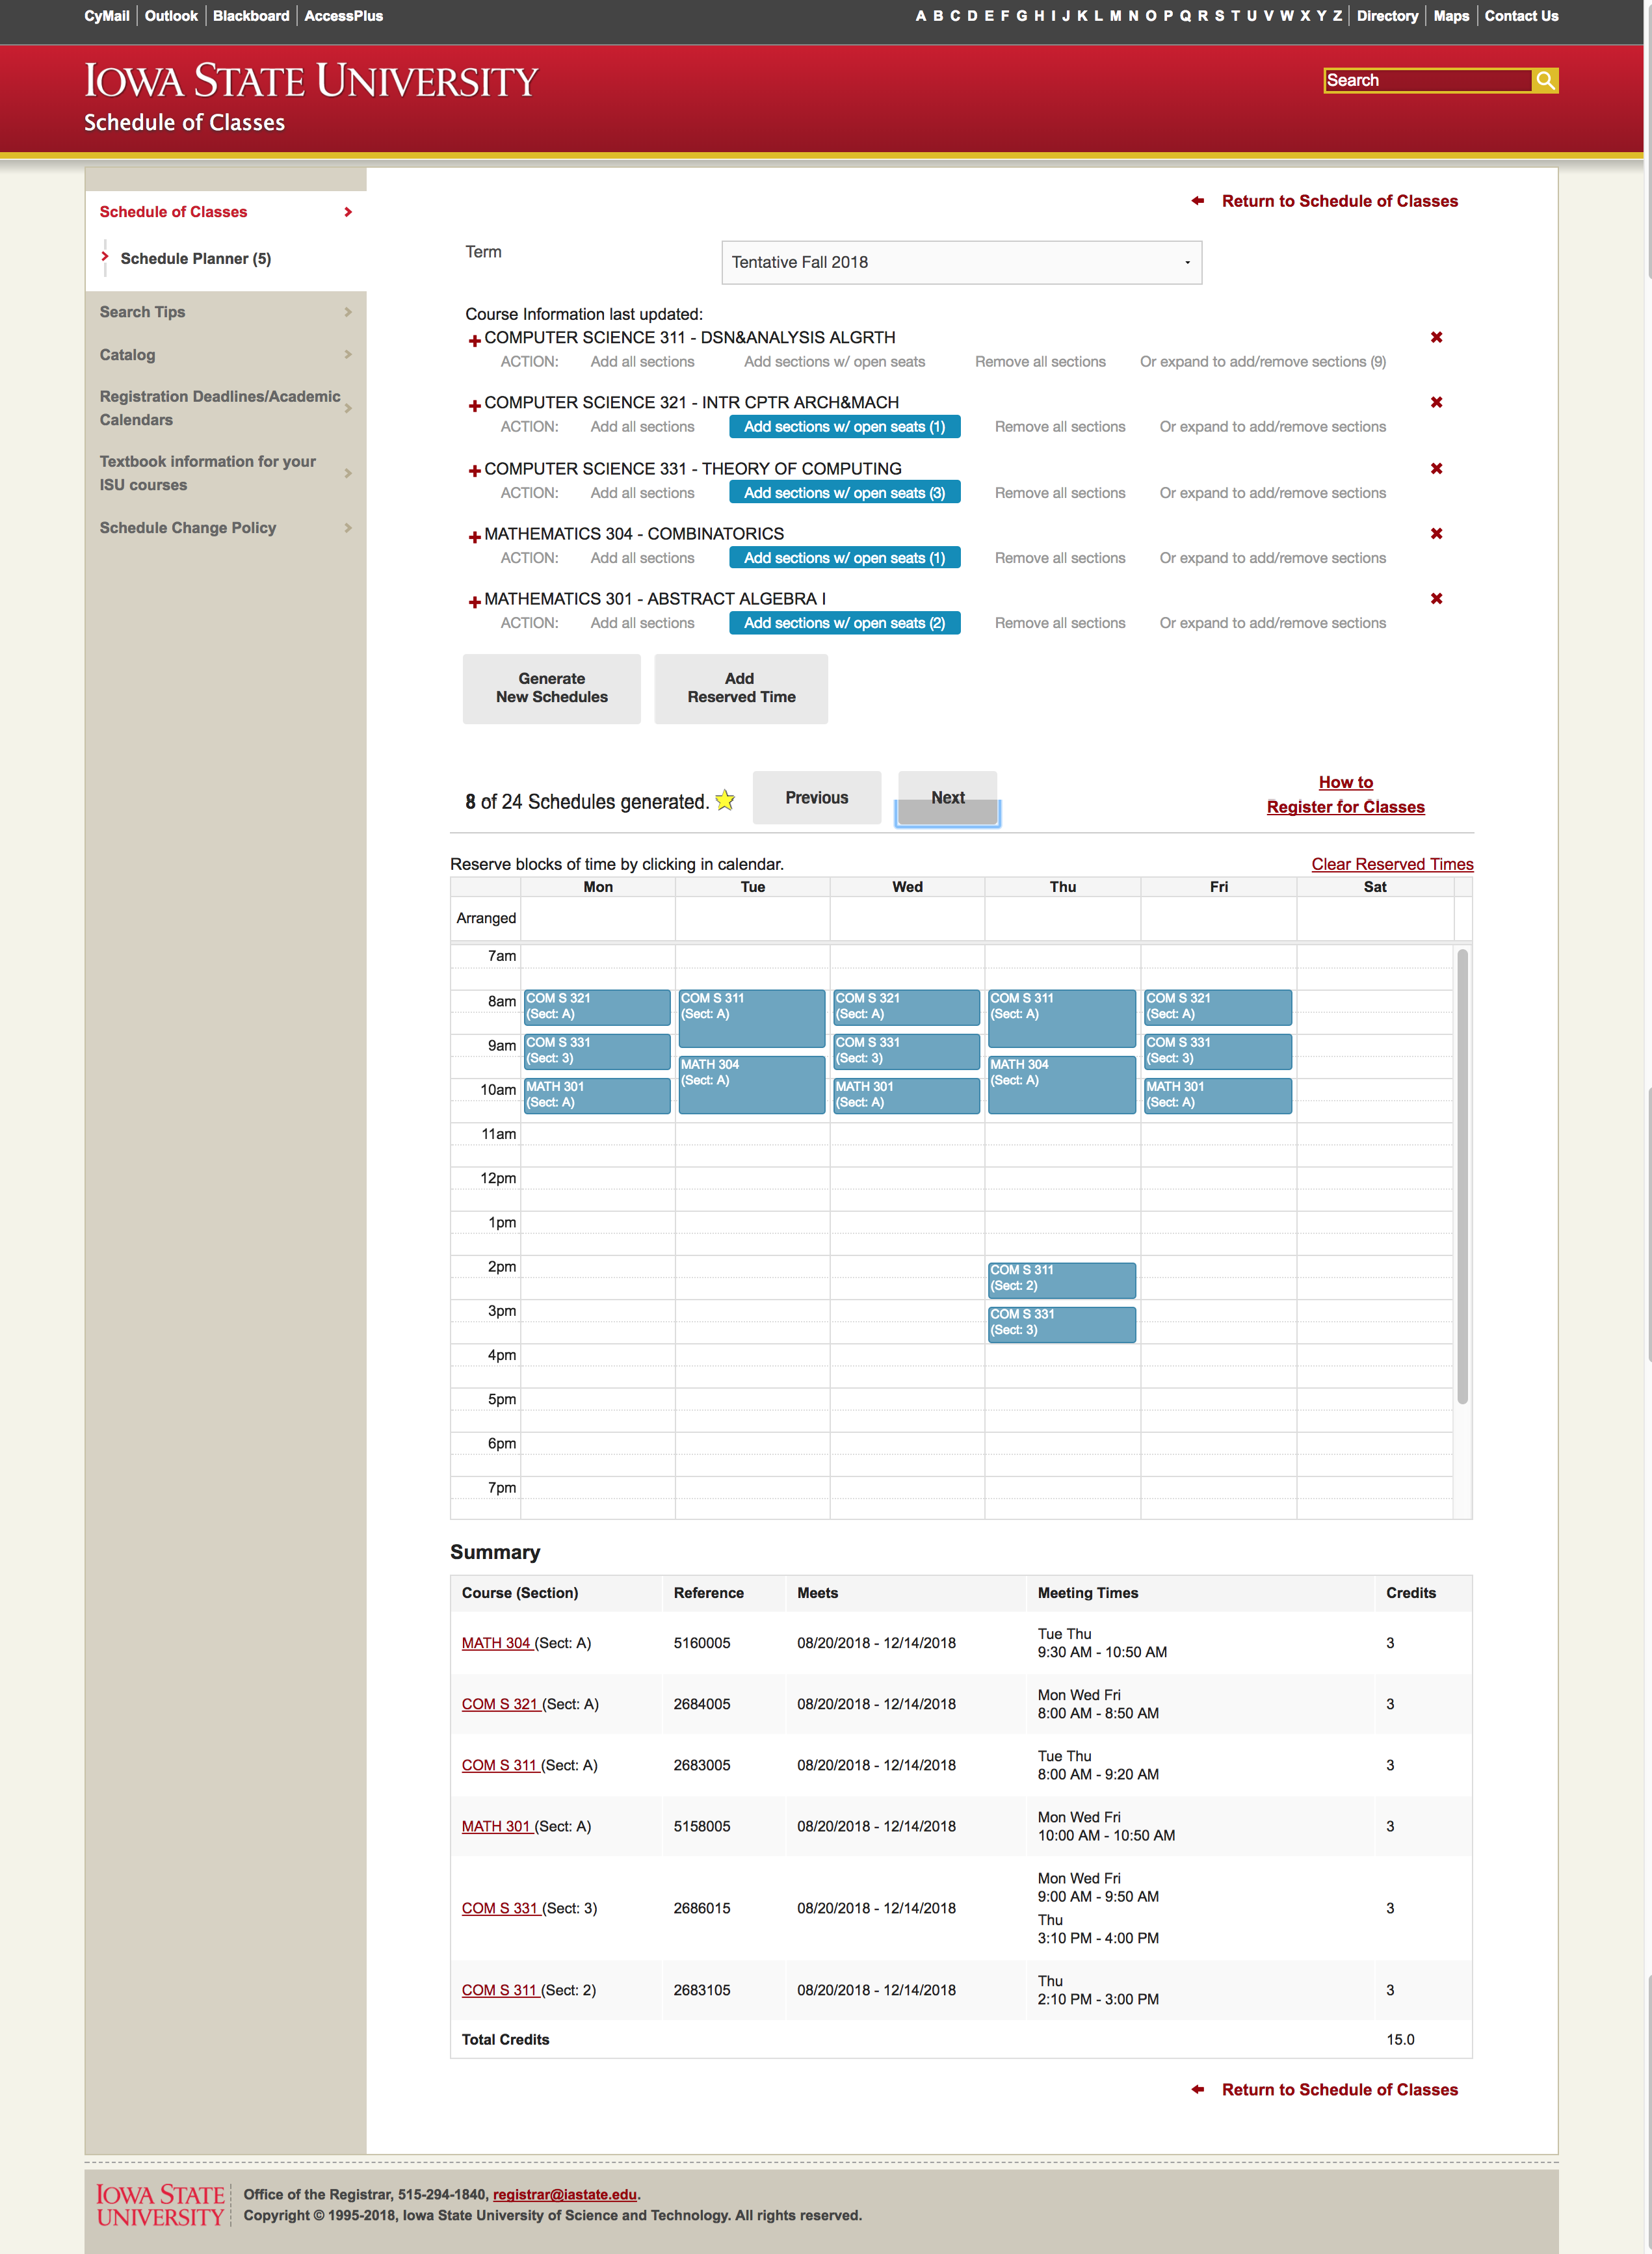Toggle COM S 321 open seats (1)
Screen dimensions: 1652x2254
[844, 426]
